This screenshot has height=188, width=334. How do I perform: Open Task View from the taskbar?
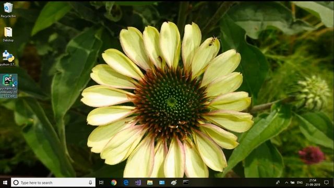click(x=101, y=182)
